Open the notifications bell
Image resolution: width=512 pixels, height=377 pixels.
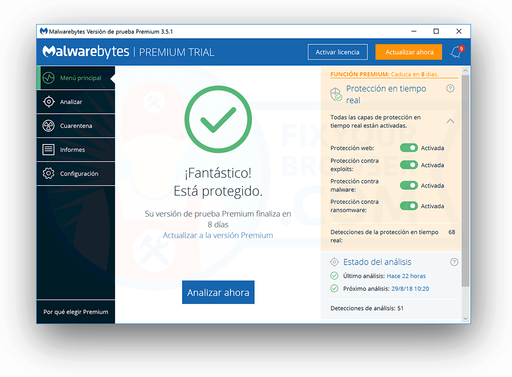pos(455,52)
